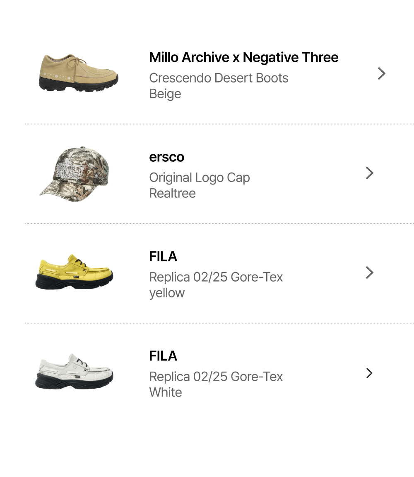Click the Realtree camo cap image
The height and width of the screenshot is (477, 414).
75,173
